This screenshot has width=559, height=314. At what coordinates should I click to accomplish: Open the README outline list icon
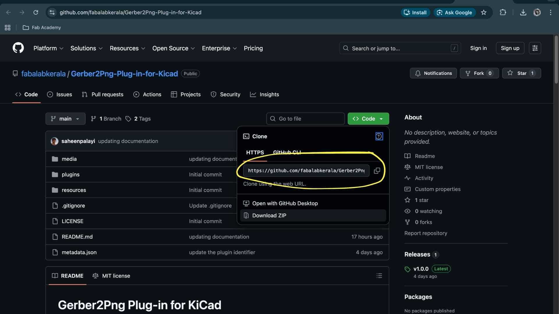click(379, 276)
